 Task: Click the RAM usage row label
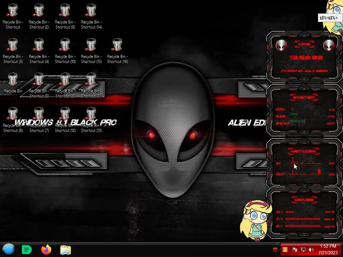pyautogui.click(x=281, y=116)
